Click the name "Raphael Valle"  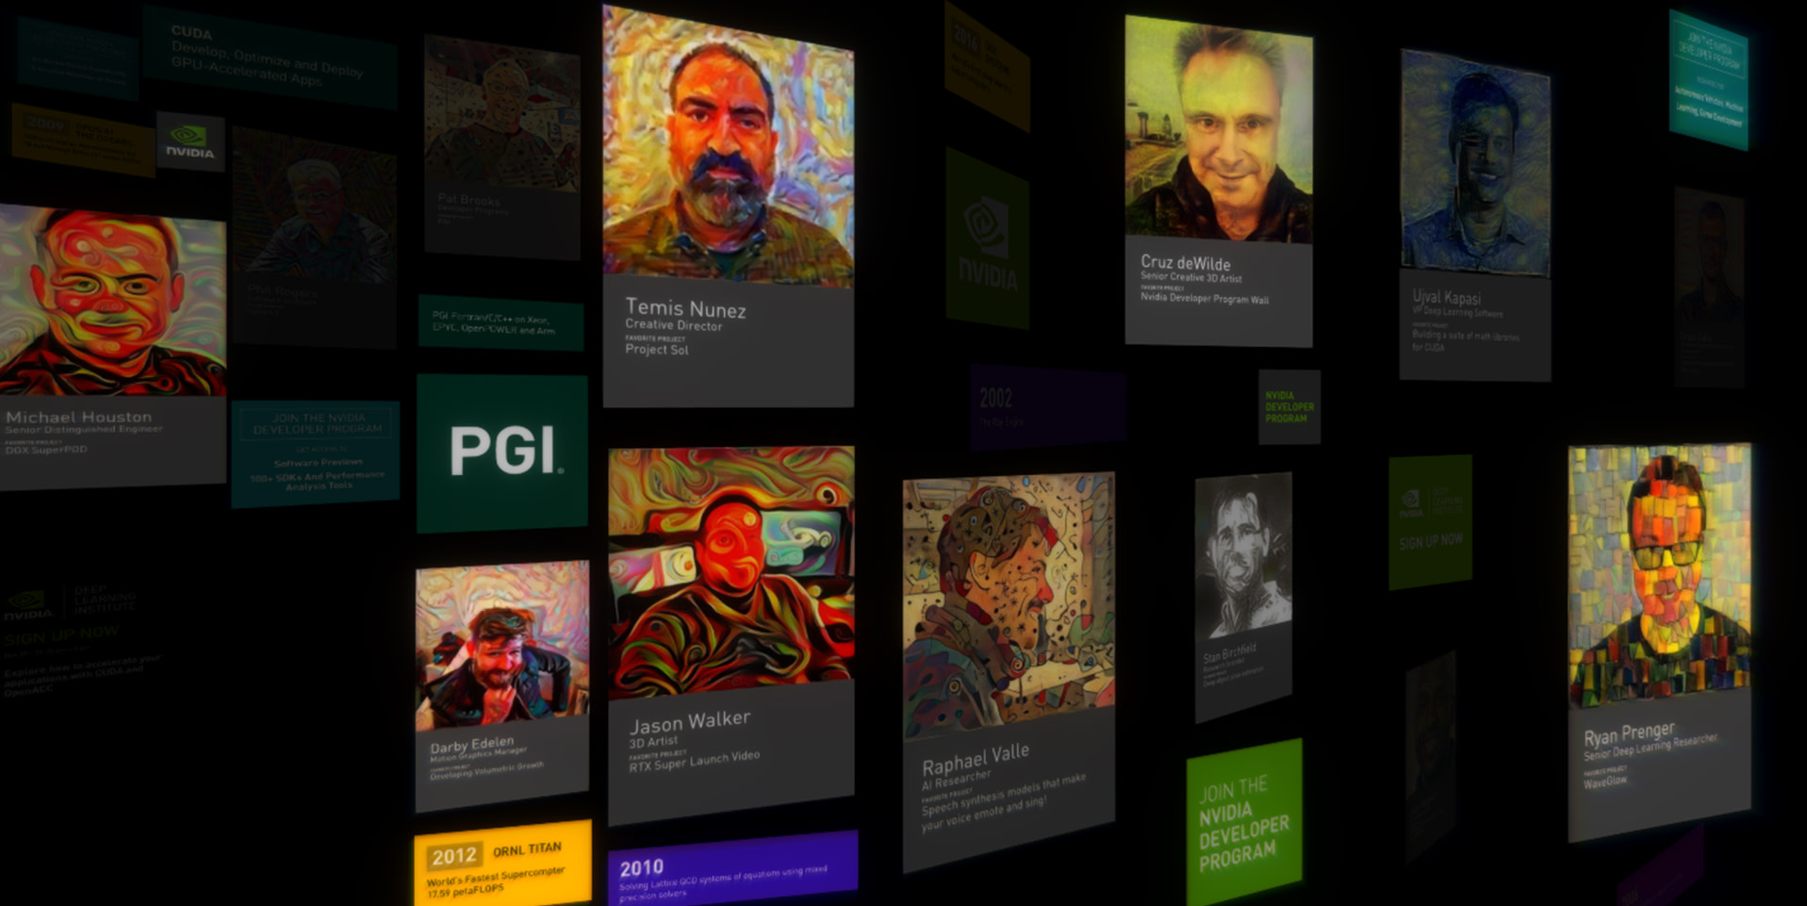[975, 759]
